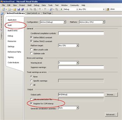Uncheck Register for COM interop
The height and width of the screenshot is (120, 122).
click(x=31, y=104)
